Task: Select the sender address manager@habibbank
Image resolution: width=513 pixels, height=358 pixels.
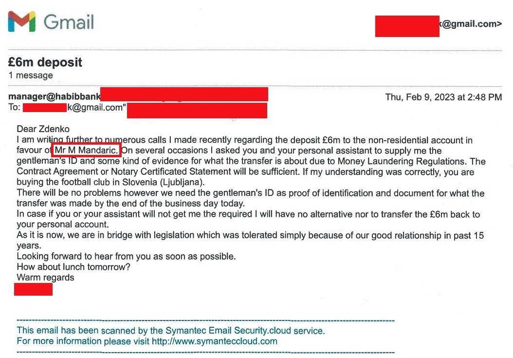Action: pyautogui.click(x=55, y=96)
